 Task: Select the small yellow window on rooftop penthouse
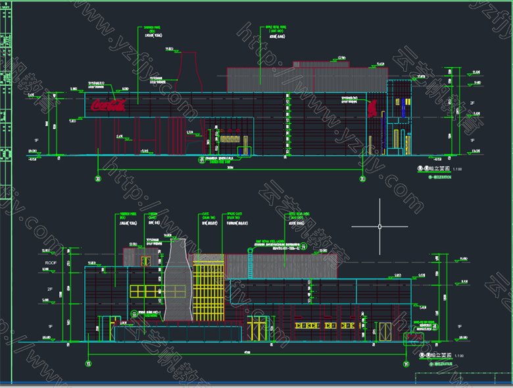[x=146, y=261]
